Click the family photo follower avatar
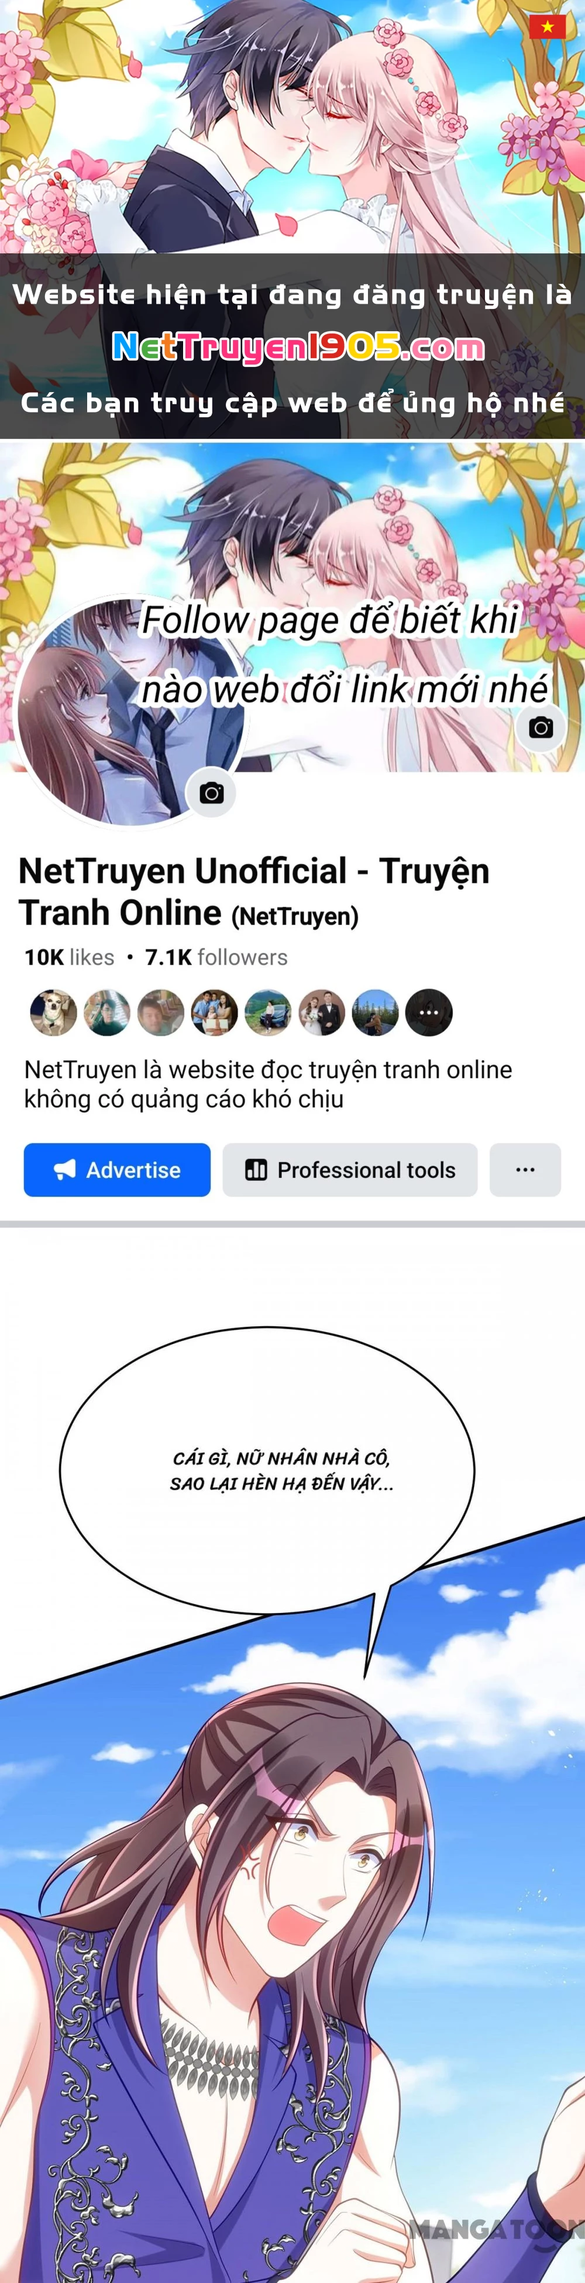 click(x=215, y=1012)
